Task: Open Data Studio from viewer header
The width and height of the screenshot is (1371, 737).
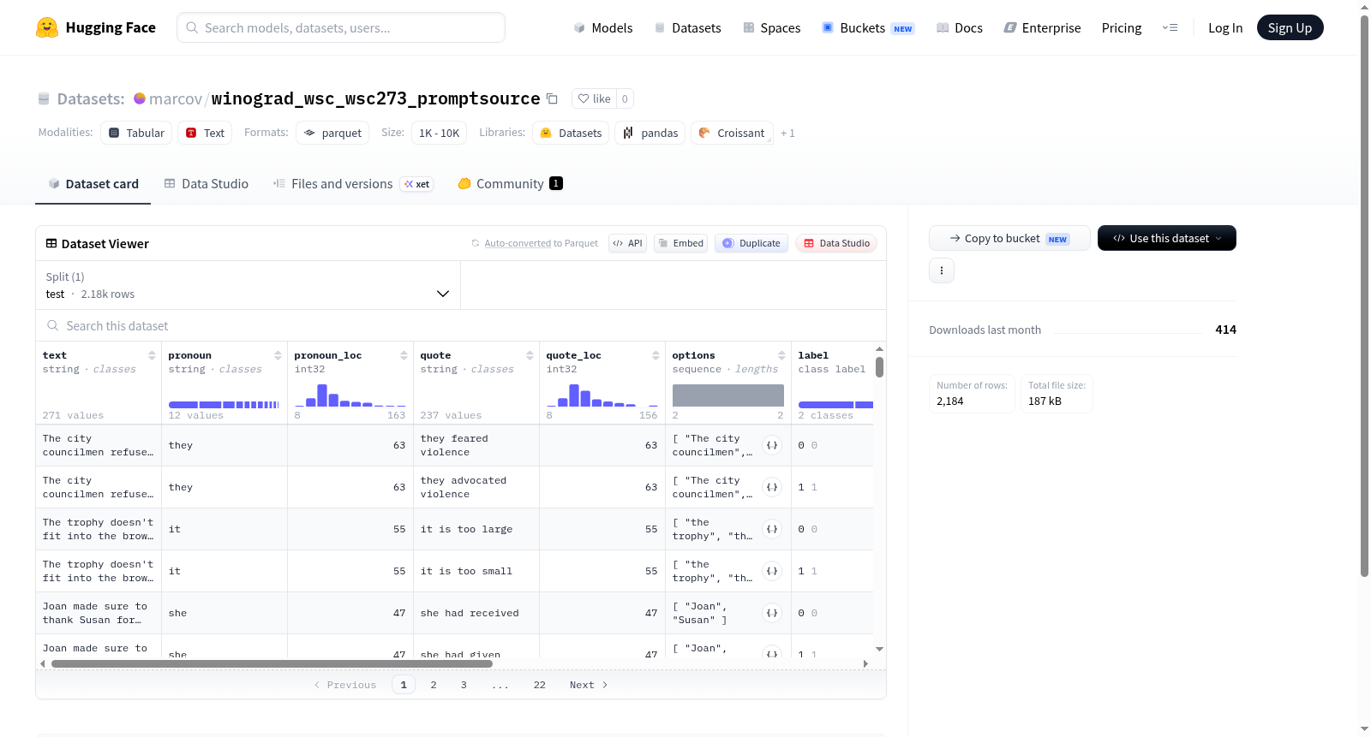Action: 836,243
